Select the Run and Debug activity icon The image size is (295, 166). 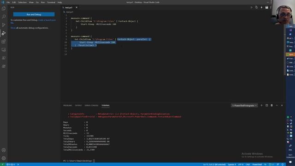click(x=4, y=33)
